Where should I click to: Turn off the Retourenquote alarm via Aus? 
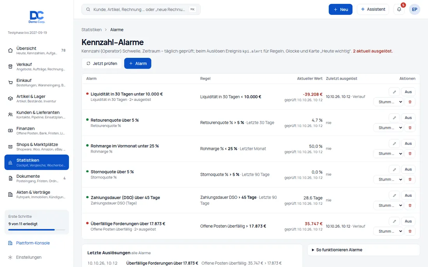[x=408, y=118]
